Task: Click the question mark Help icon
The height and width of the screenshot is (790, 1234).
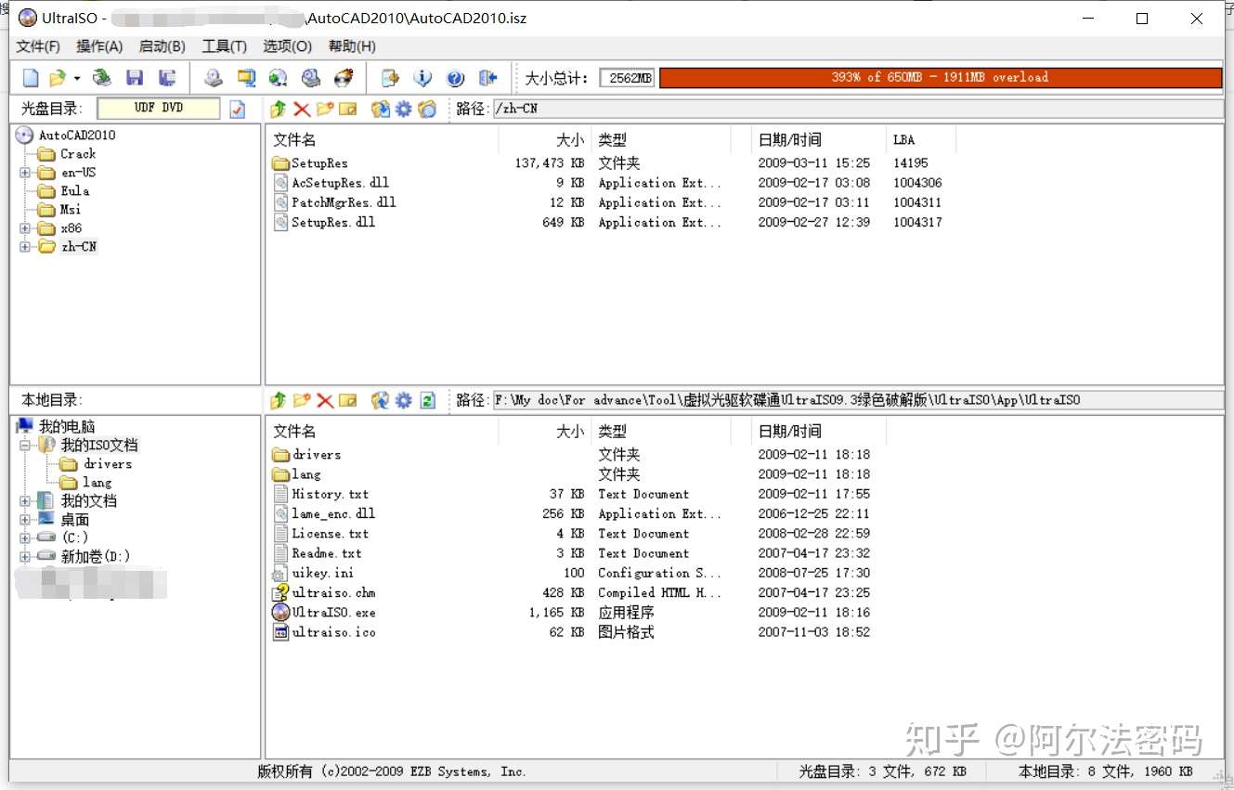Action: point(455,78)
